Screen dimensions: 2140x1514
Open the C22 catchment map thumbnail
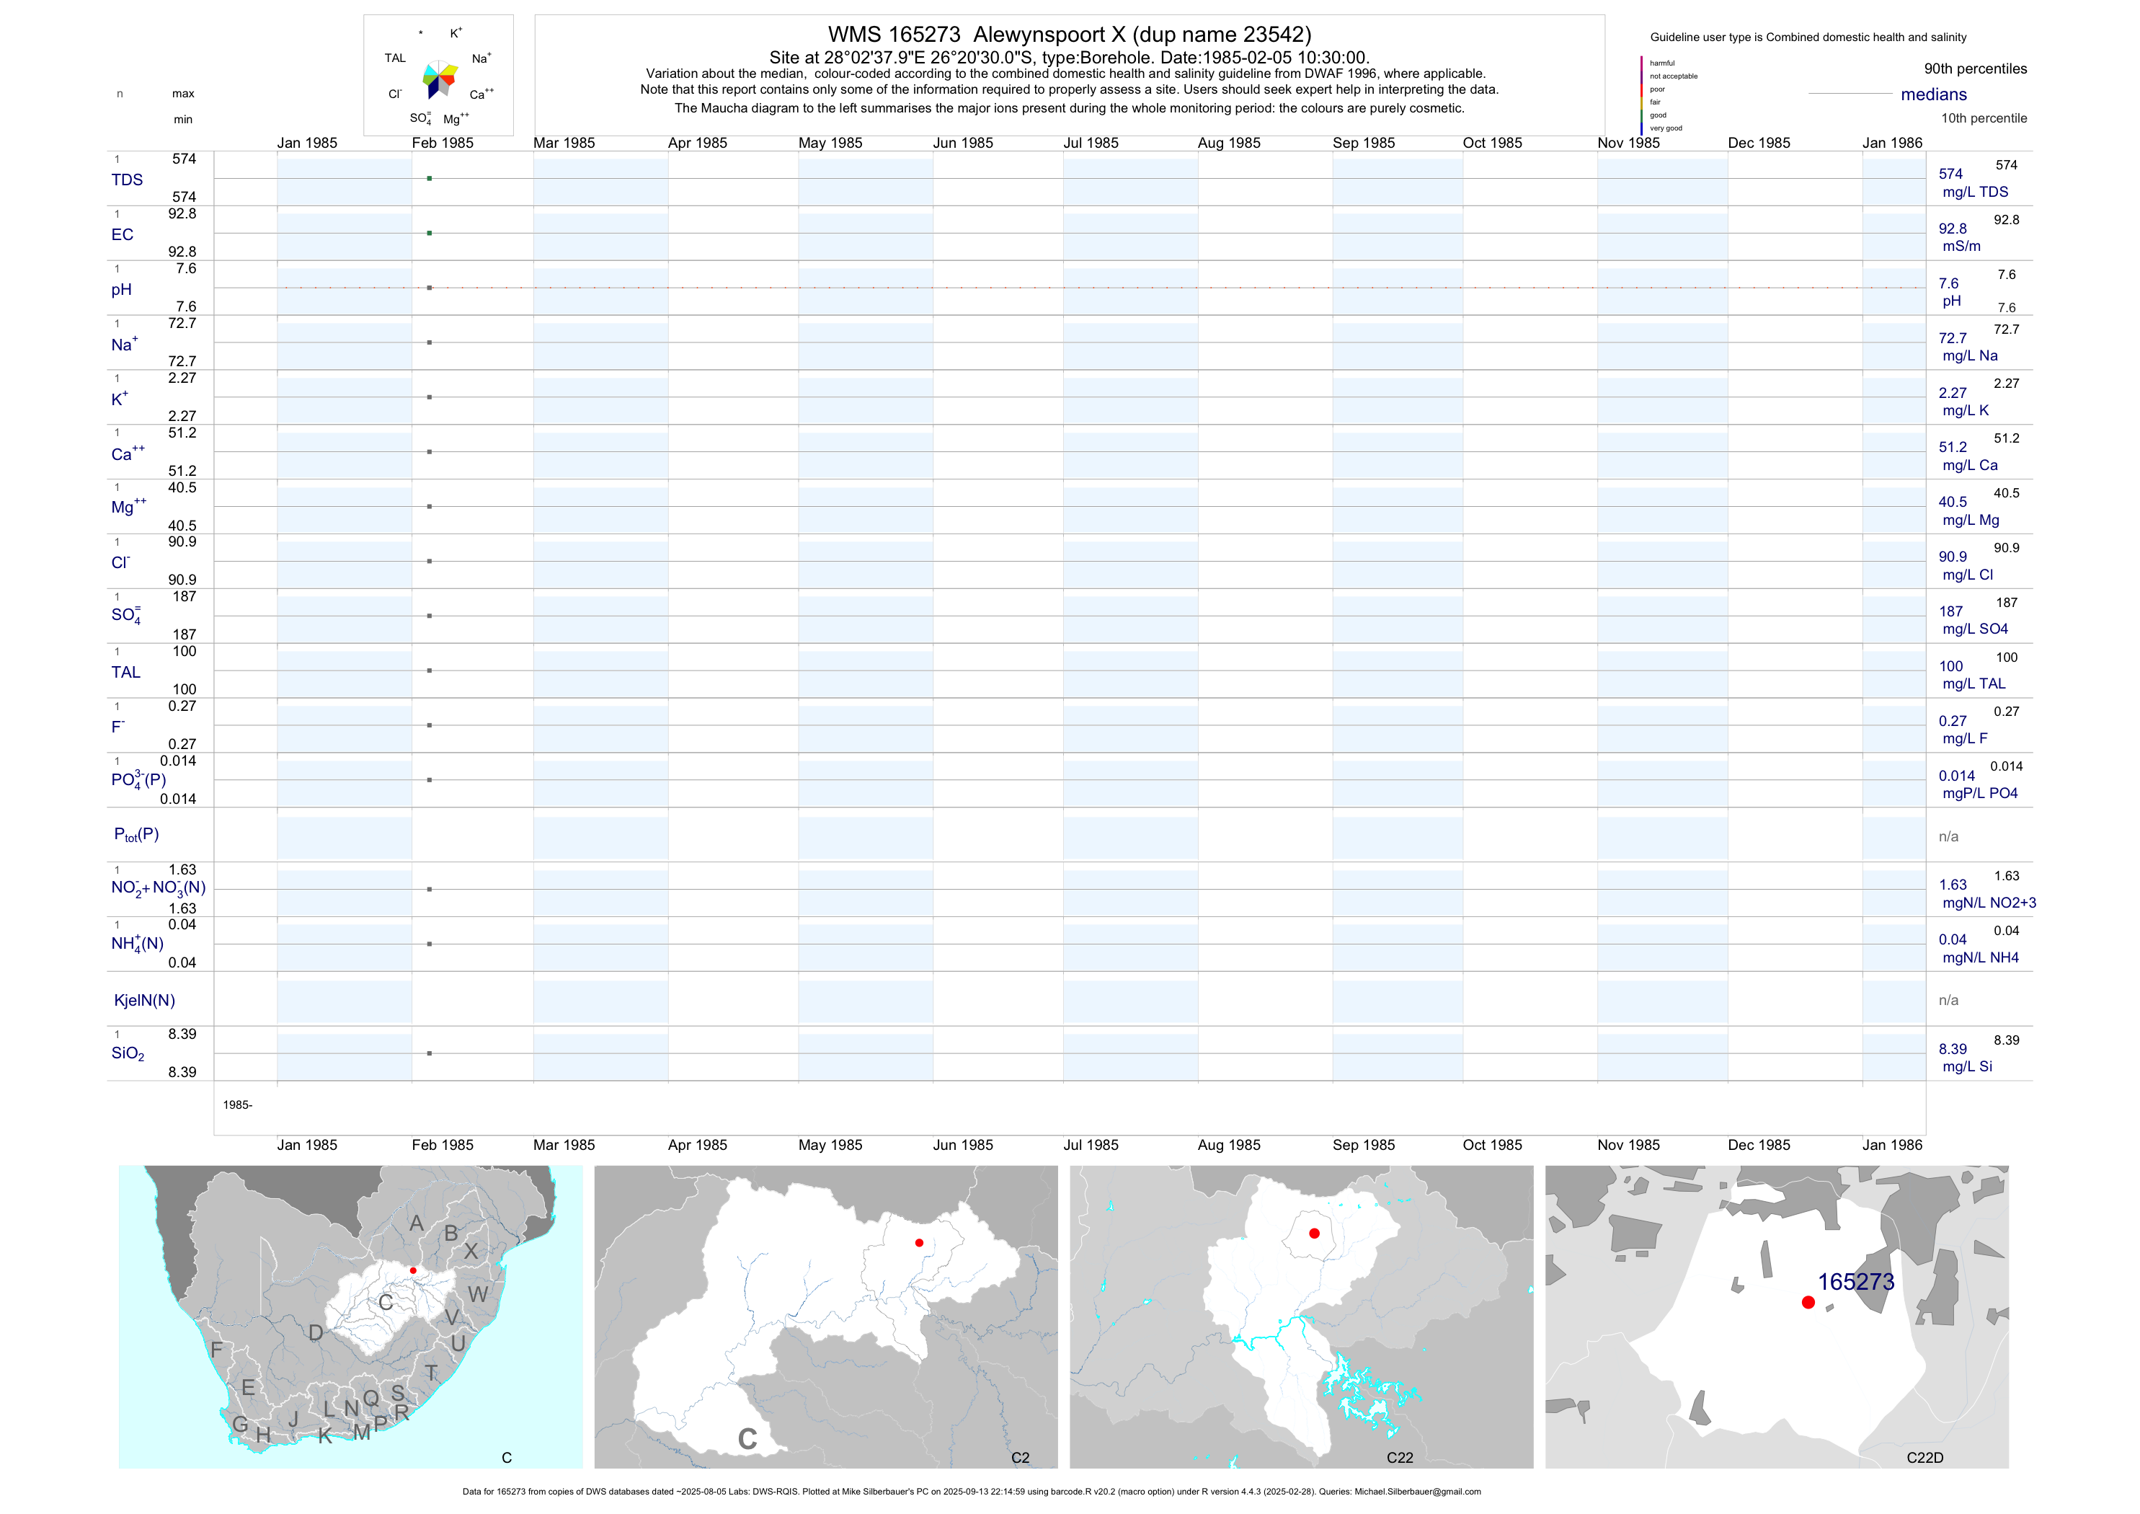coord(1300,1316)
